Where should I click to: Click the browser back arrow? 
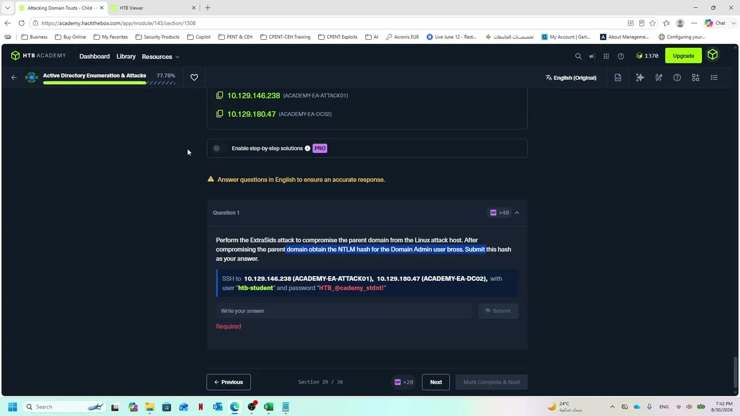[8, 23]
